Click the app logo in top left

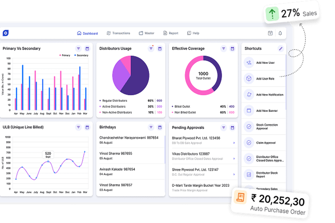click(6, 33)
